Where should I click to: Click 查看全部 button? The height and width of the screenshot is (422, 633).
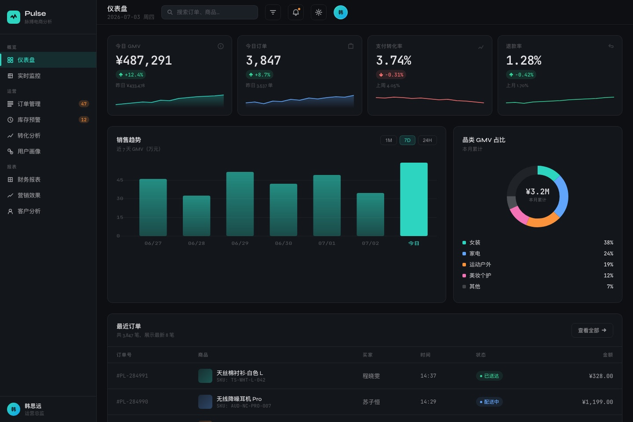(592, 330)
